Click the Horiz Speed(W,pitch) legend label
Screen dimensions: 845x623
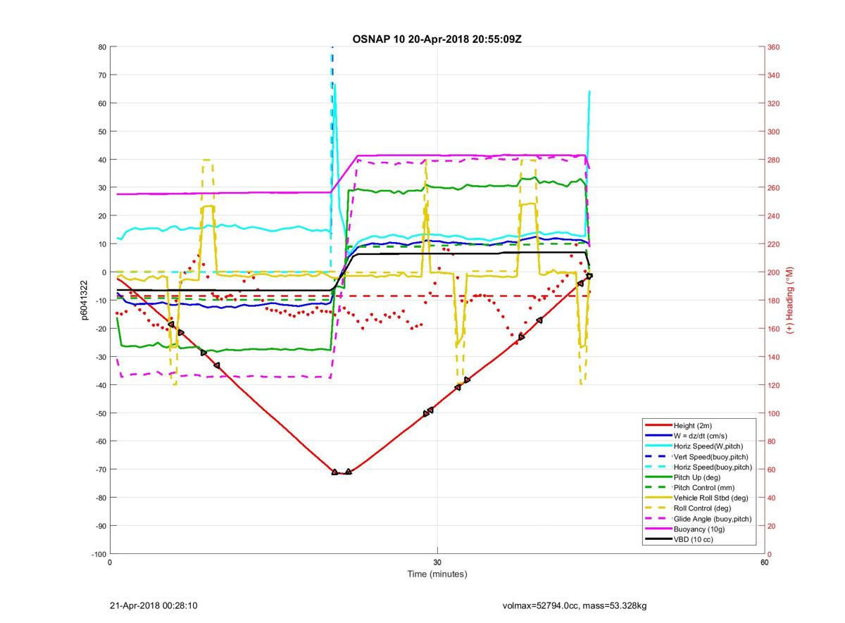click(708, 446)
